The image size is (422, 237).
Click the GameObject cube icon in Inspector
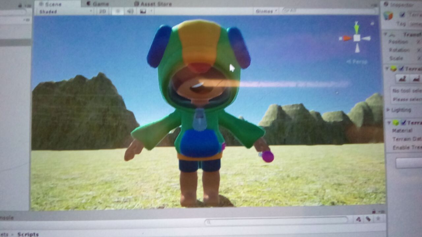pos(388,15)
